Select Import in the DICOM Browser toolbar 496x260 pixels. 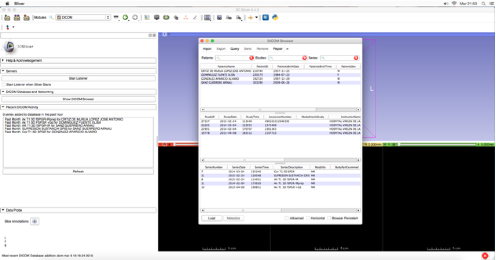[x=207, y=49]
